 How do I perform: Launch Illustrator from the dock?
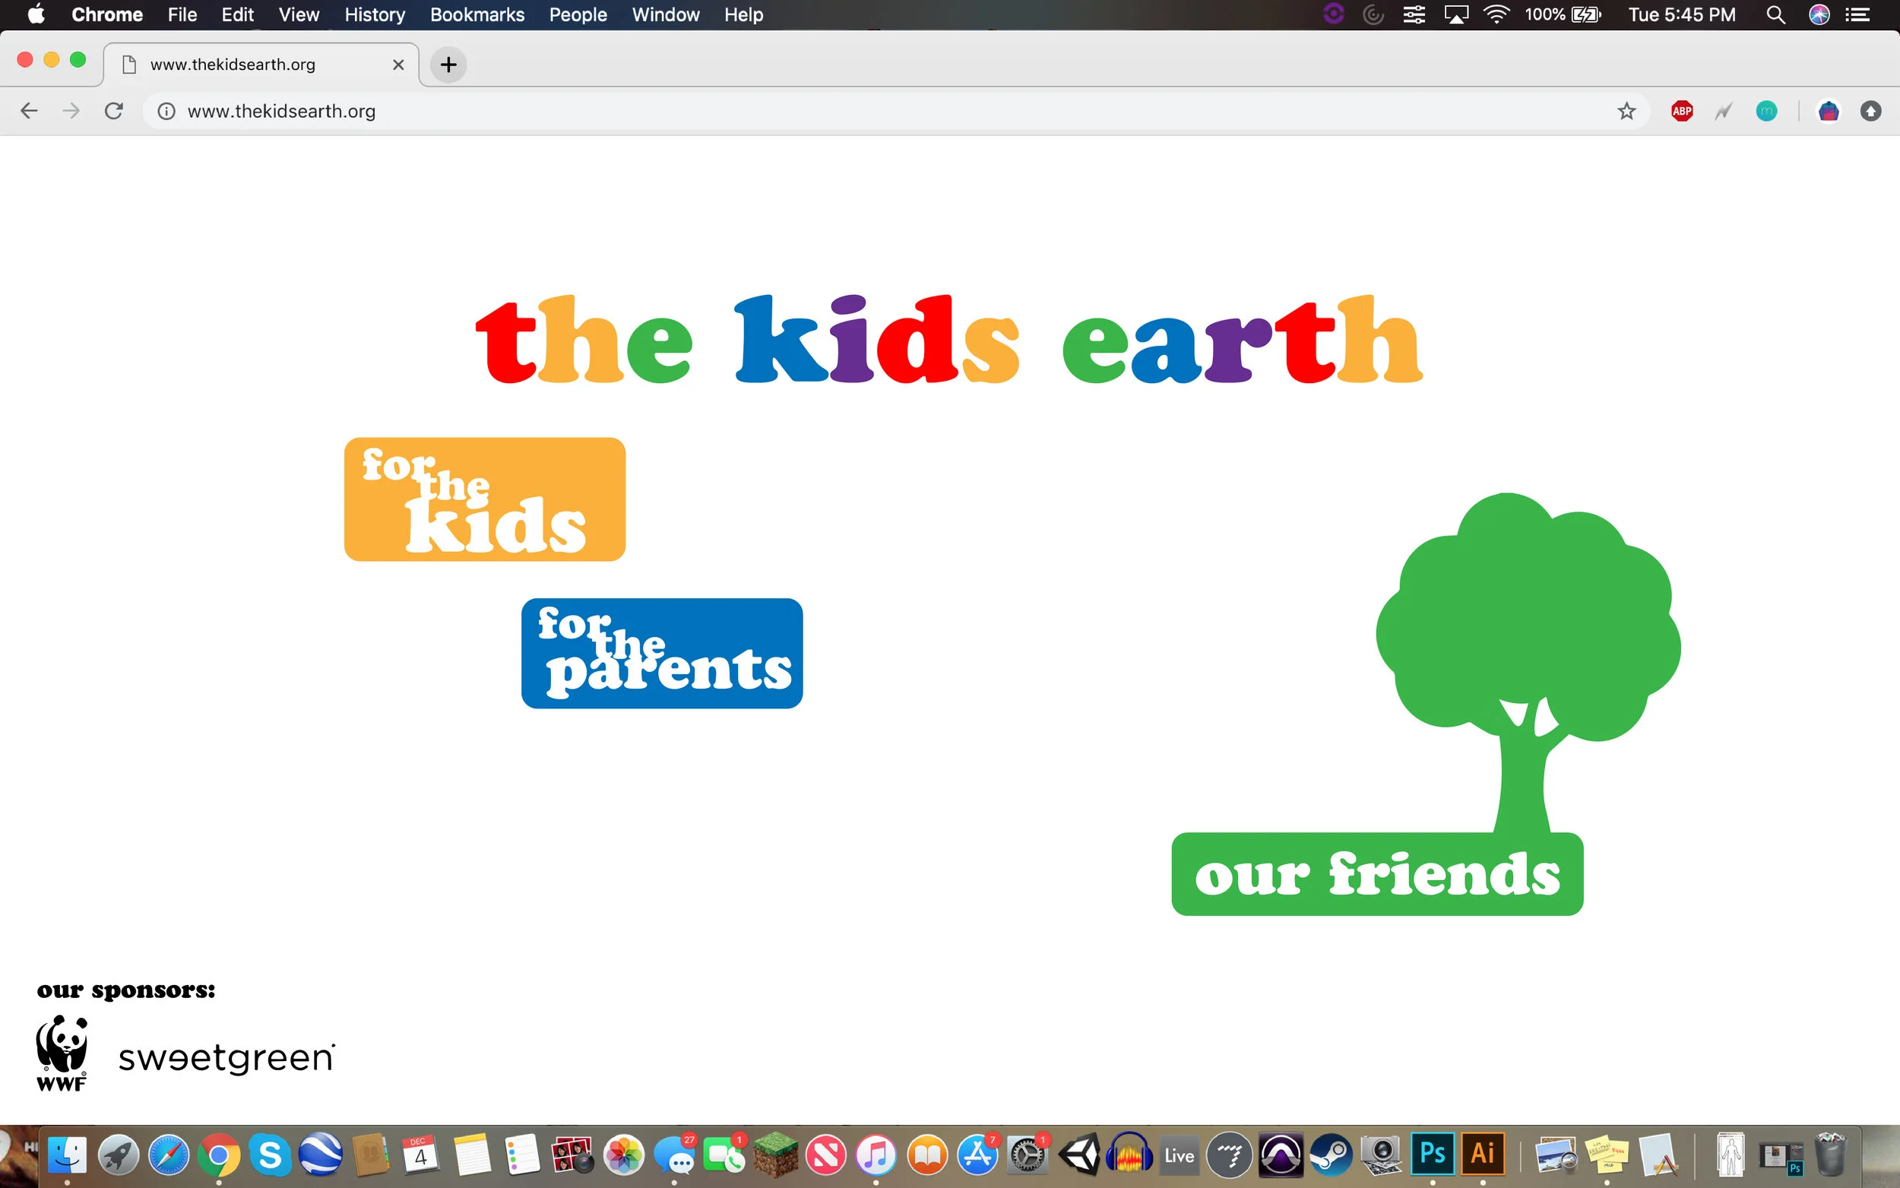pos(1481,1154)
